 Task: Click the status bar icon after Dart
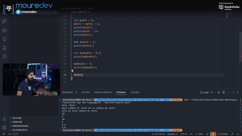(x=207, y=134)
